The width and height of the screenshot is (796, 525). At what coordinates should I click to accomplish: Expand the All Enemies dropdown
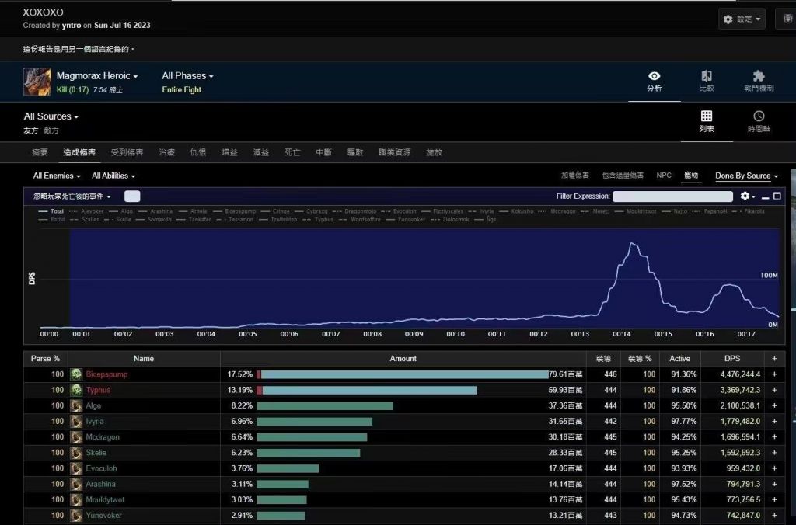click(55, 176)
